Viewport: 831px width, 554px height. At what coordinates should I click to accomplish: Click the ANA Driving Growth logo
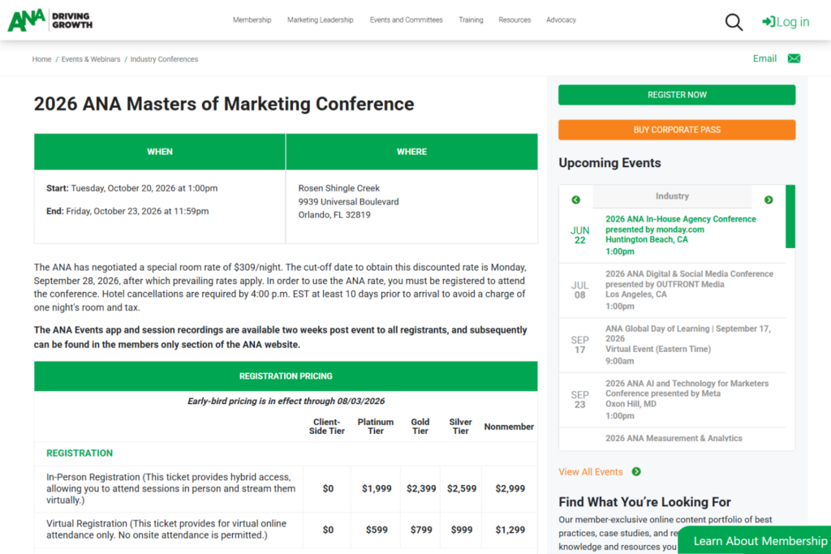click(50, 20)
